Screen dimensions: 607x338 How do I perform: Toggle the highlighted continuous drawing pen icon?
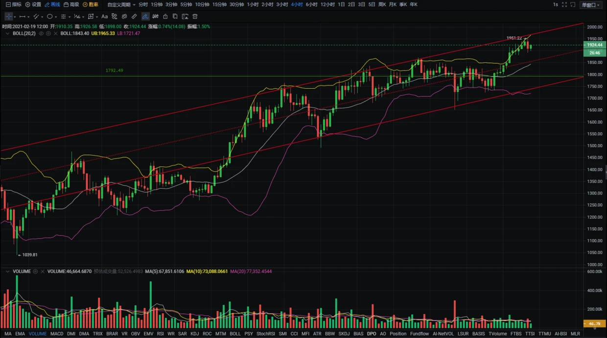[x=145, y=17]
